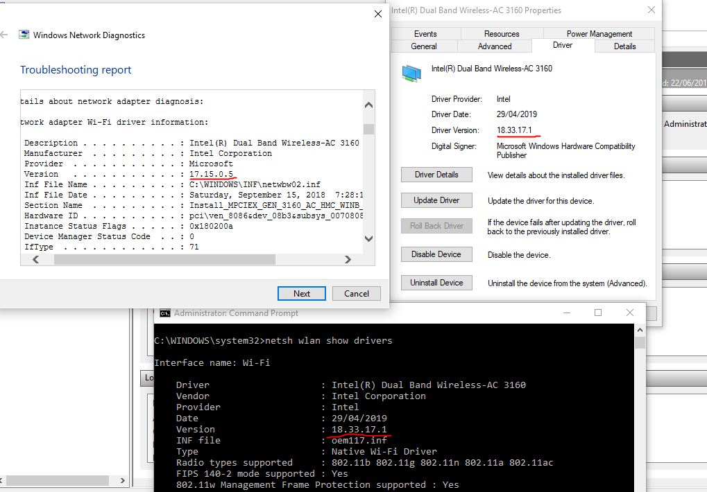Screen dimensions: 707x492
Task: Click the FIPS 140-2 mode supported line
Action: tap(262, 473)
